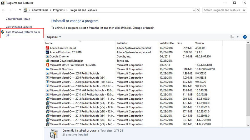Sort by the Name column header
Viewport: 250px width, 140px height.
pos(80,43)
